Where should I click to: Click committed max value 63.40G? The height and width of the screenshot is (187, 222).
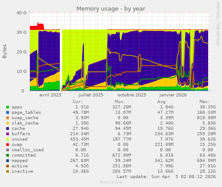click(208, 155)
